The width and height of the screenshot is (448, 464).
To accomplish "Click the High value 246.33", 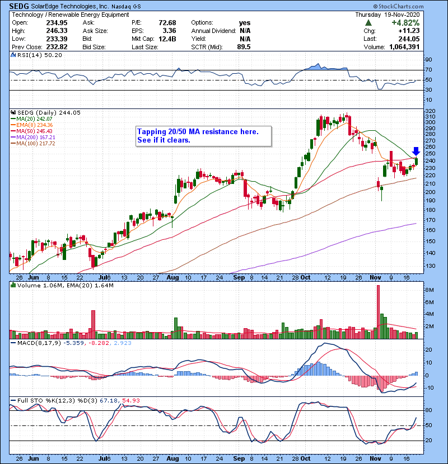I will click(57, 31).
